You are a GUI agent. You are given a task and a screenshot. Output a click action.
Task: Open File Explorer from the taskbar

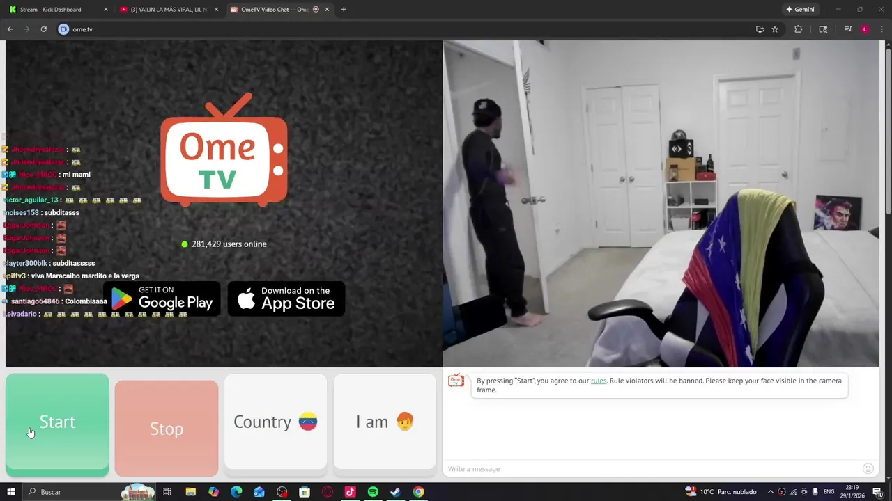point(190,492)
